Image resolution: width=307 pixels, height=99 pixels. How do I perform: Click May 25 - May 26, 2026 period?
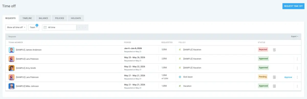point(135,57)
